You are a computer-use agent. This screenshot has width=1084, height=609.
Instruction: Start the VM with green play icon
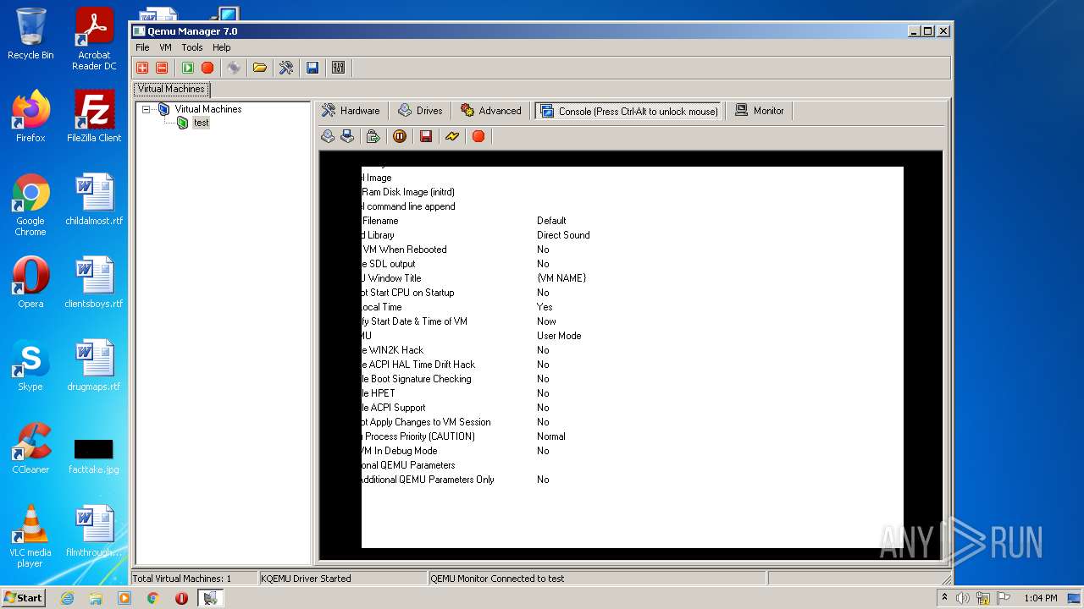188,68
